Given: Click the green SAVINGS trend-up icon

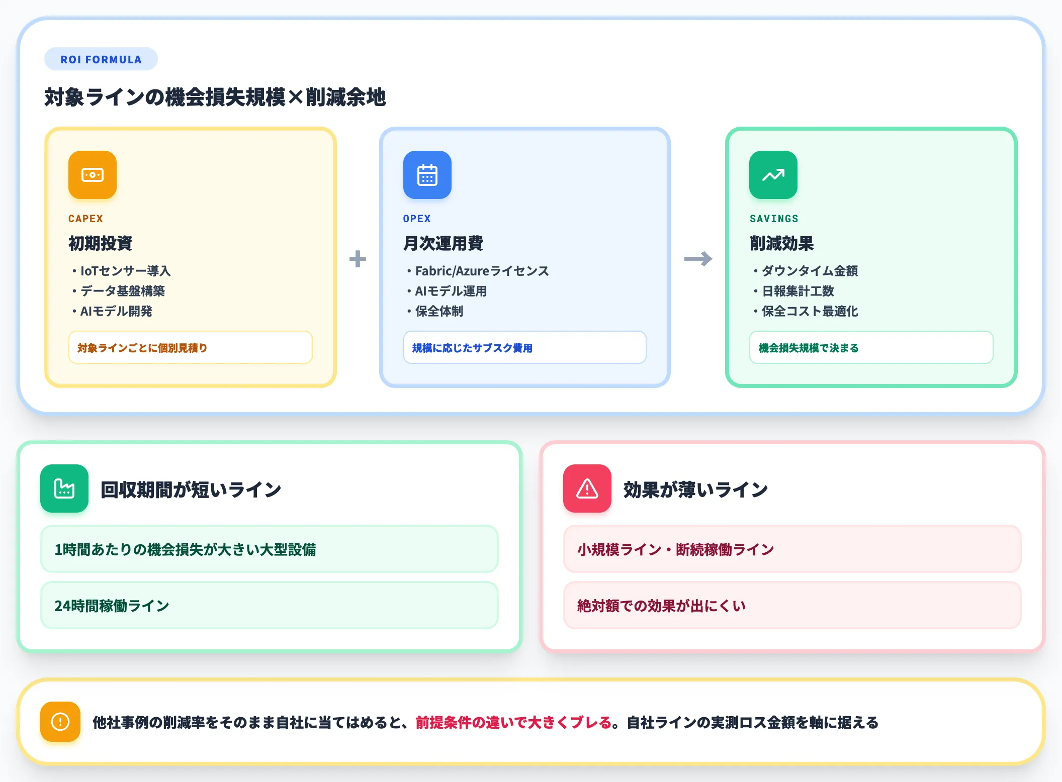Looking at the screenshot, I should point(773,175).
